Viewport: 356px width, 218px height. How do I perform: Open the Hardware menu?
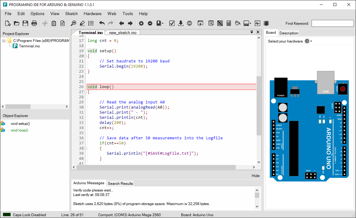click(92, 14)
